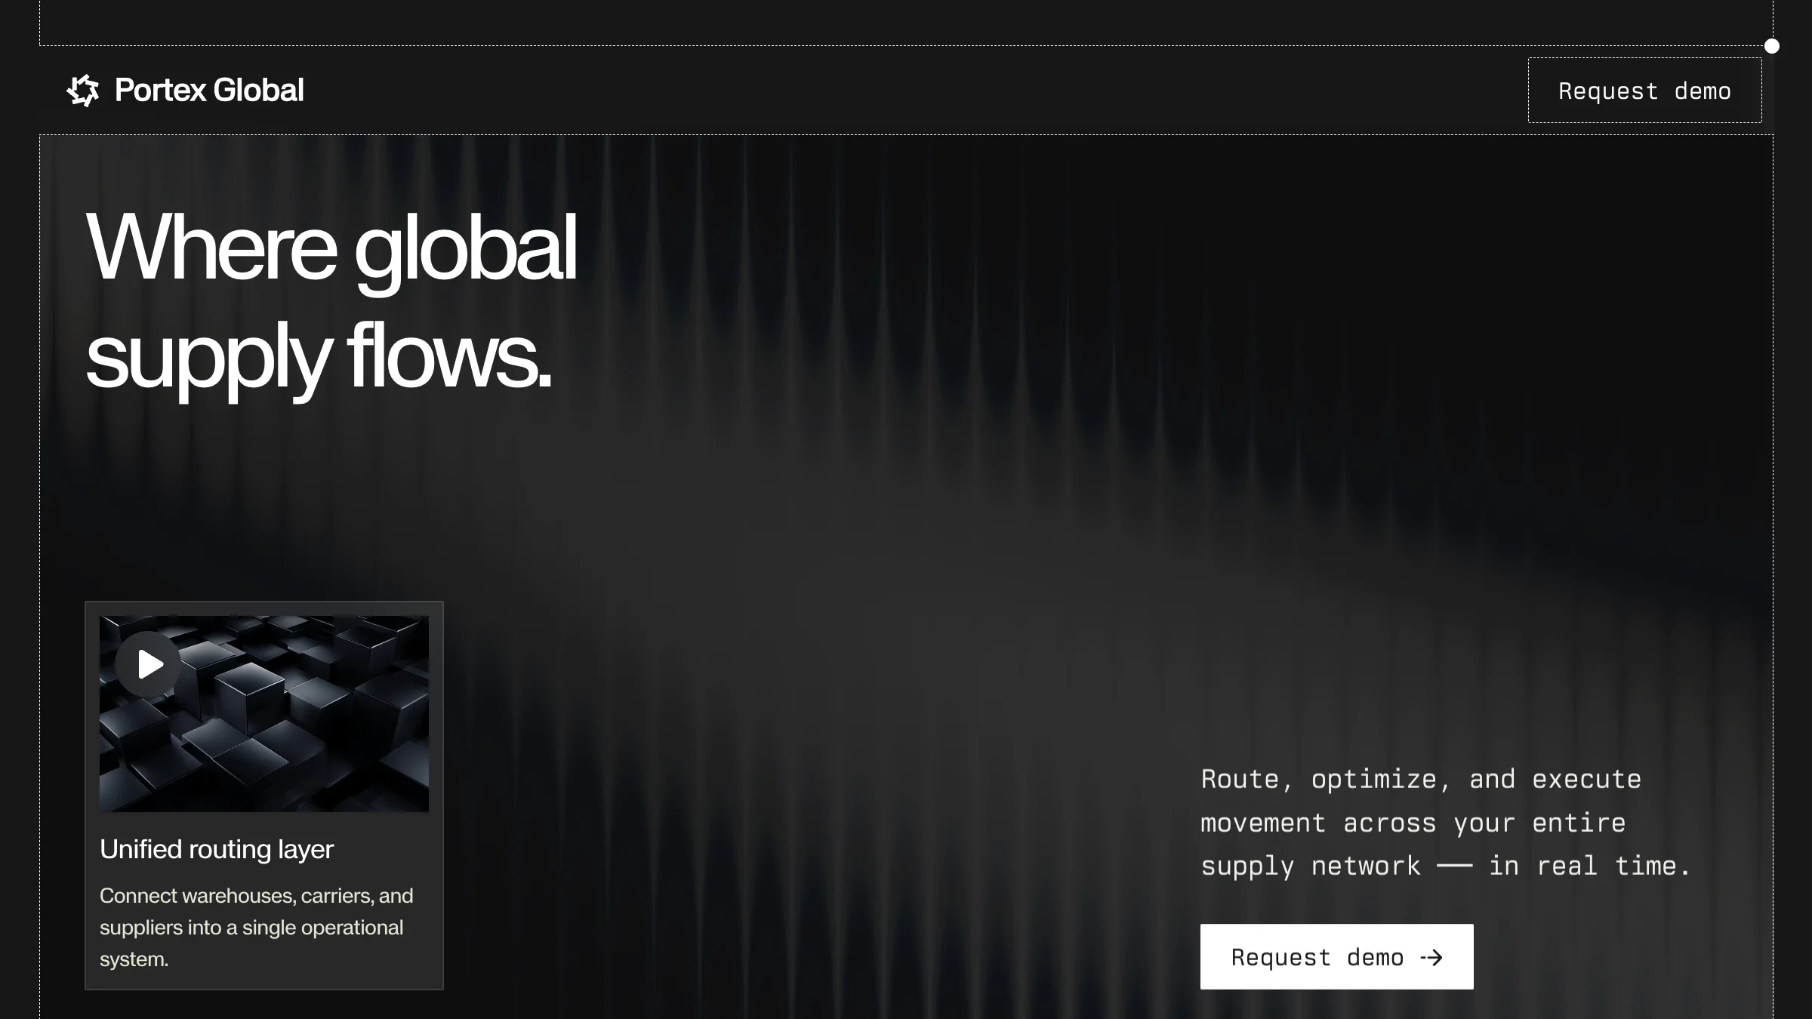Open the header Request demo button
Viewport: 1812px width, 1019px height.
1644,91
